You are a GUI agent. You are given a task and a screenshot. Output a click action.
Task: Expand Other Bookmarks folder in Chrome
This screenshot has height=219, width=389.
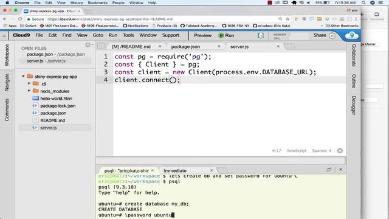(x=342, y=26)
